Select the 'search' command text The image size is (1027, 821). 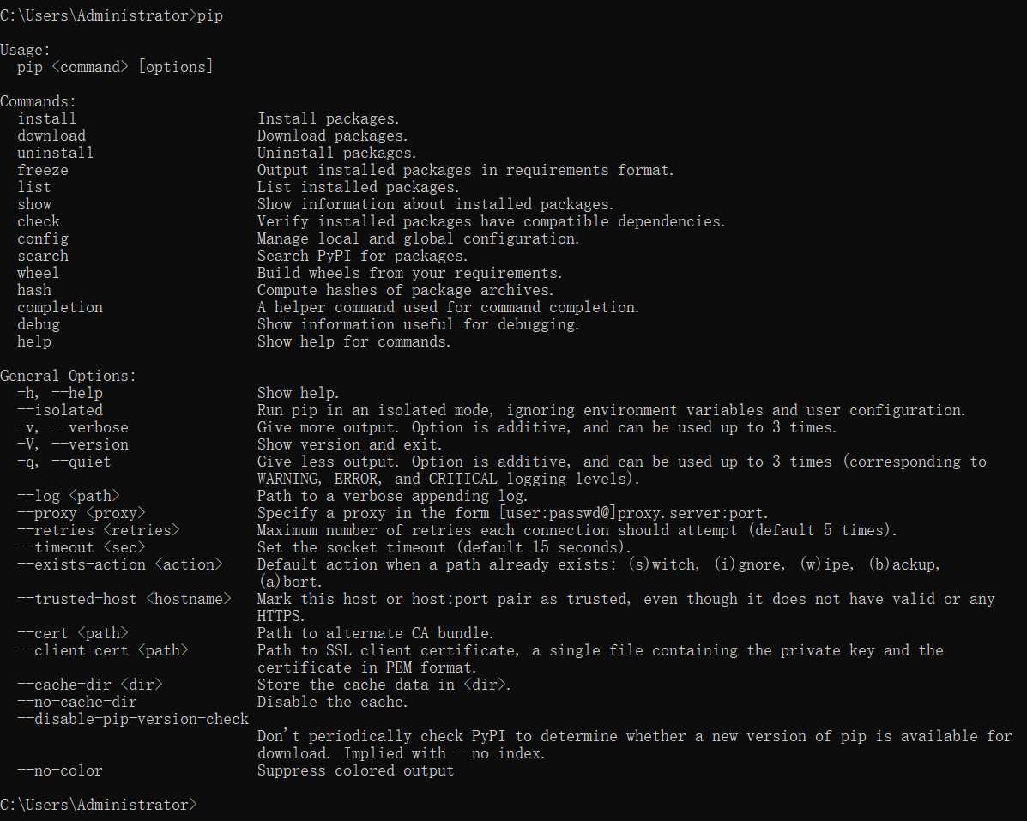tap(43, 256)
